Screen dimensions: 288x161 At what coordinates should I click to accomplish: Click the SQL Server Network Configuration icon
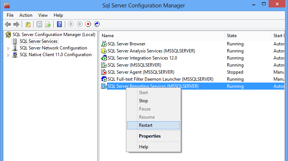15,48
